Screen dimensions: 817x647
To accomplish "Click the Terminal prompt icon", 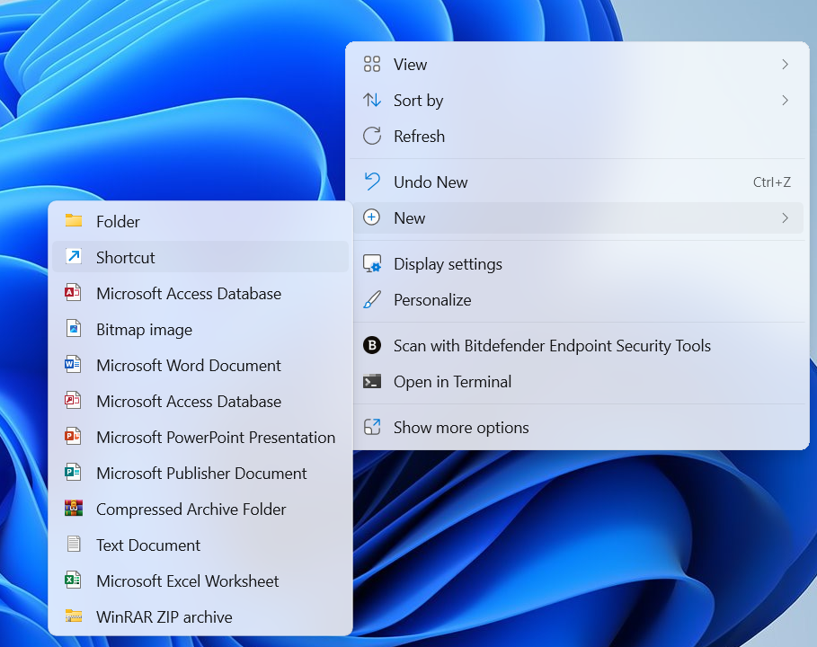I will pos(372,381).
